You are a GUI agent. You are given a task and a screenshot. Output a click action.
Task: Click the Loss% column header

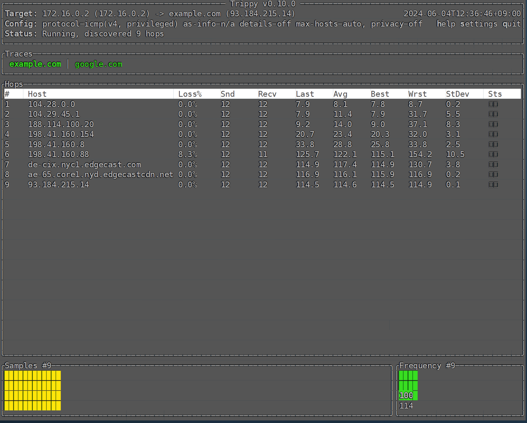(x=190, y=94)
